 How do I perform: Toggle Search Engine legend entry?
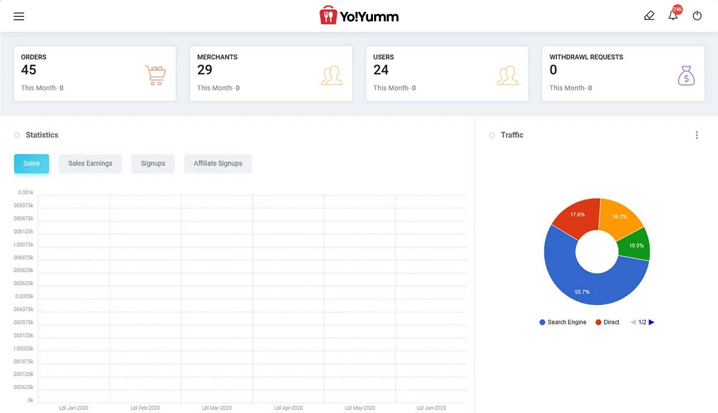(562, 322)
